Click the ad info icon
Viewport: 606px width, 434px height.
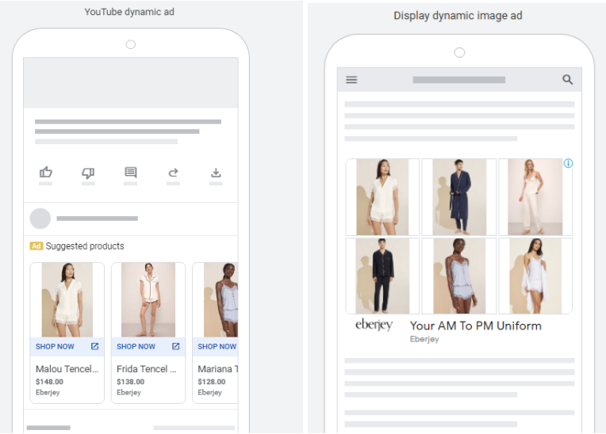click(x=568, y=163)
